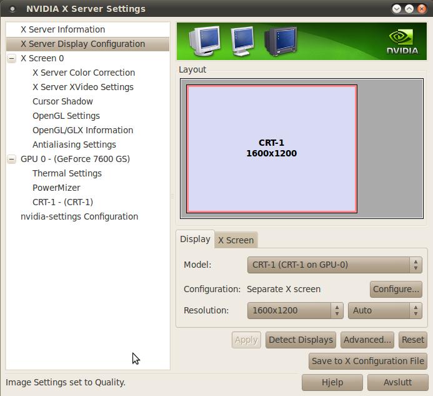Screen dimensions: 433x396
Task: Click the NVIDIA logo in banner
Action: tap(402, 41)
